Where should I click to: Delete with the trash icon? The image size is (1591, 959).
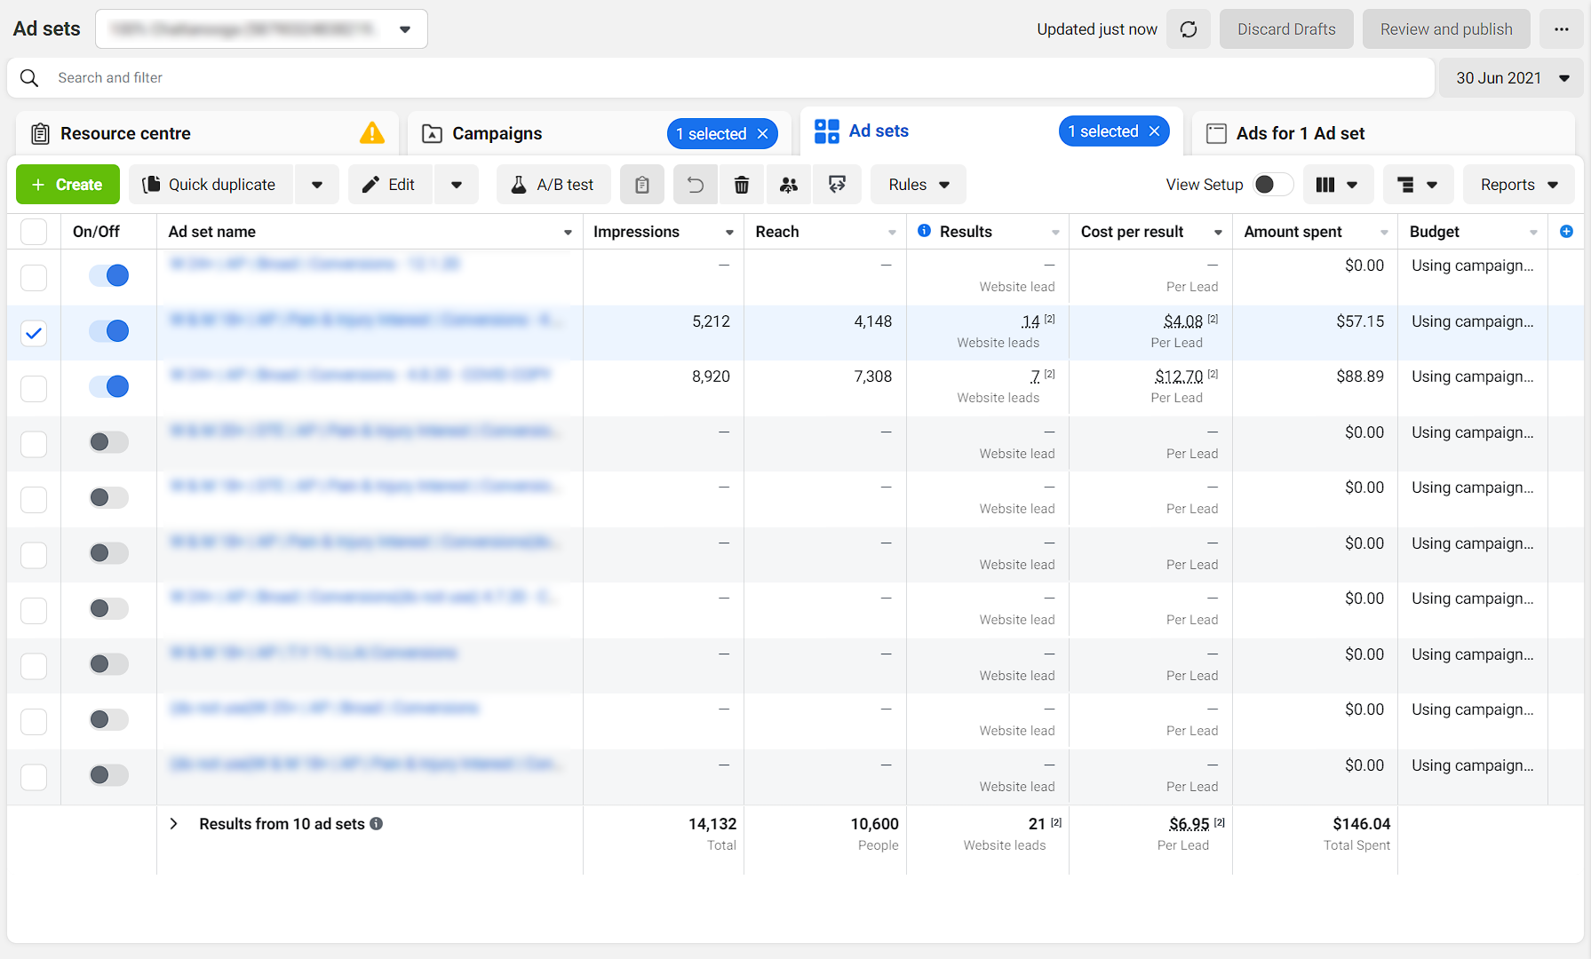pyautogui.click(x=742, y=184)
